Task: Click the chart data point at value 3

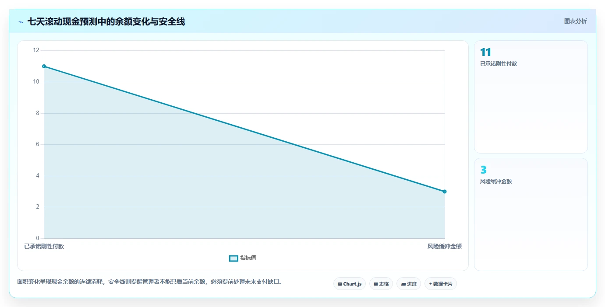Action: pos(445,192)
